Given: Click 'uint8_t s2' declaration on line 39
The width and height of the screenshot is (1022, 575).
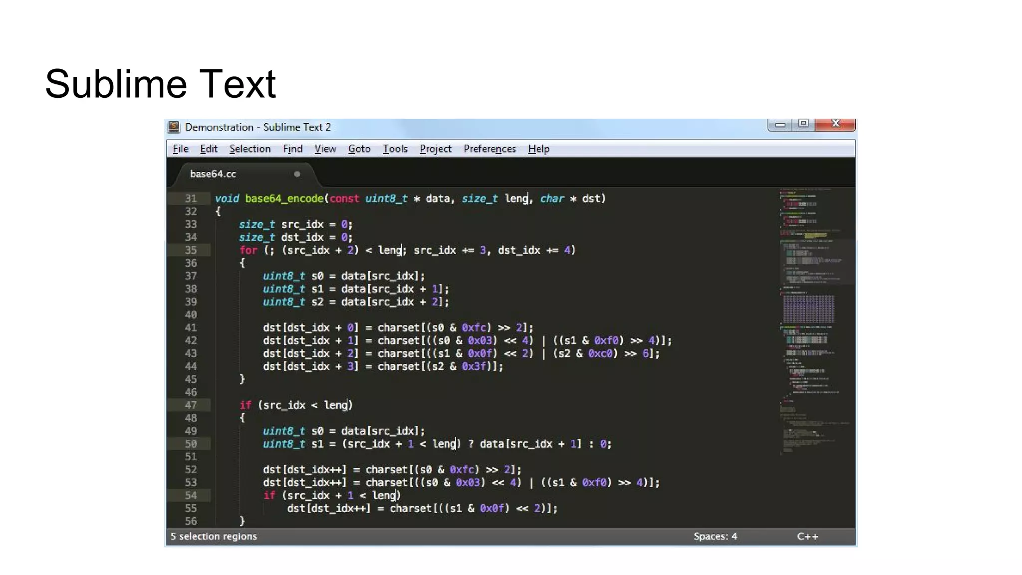Looking at the screenshot, I should pyautogui.click(x=293, y=302).
